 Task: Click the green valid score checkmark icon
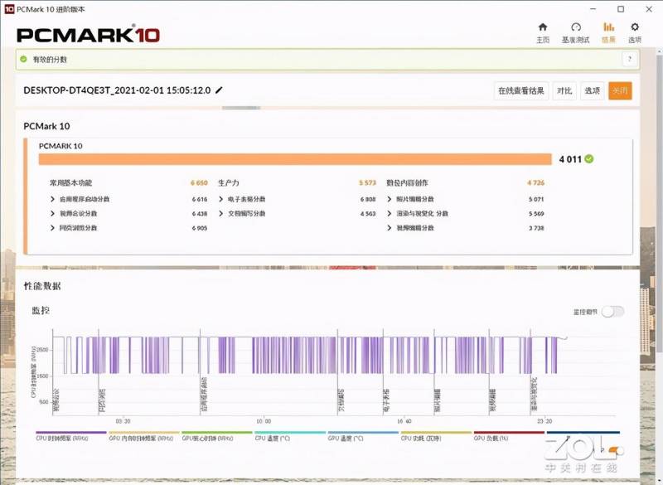click(x=24, y=59)
